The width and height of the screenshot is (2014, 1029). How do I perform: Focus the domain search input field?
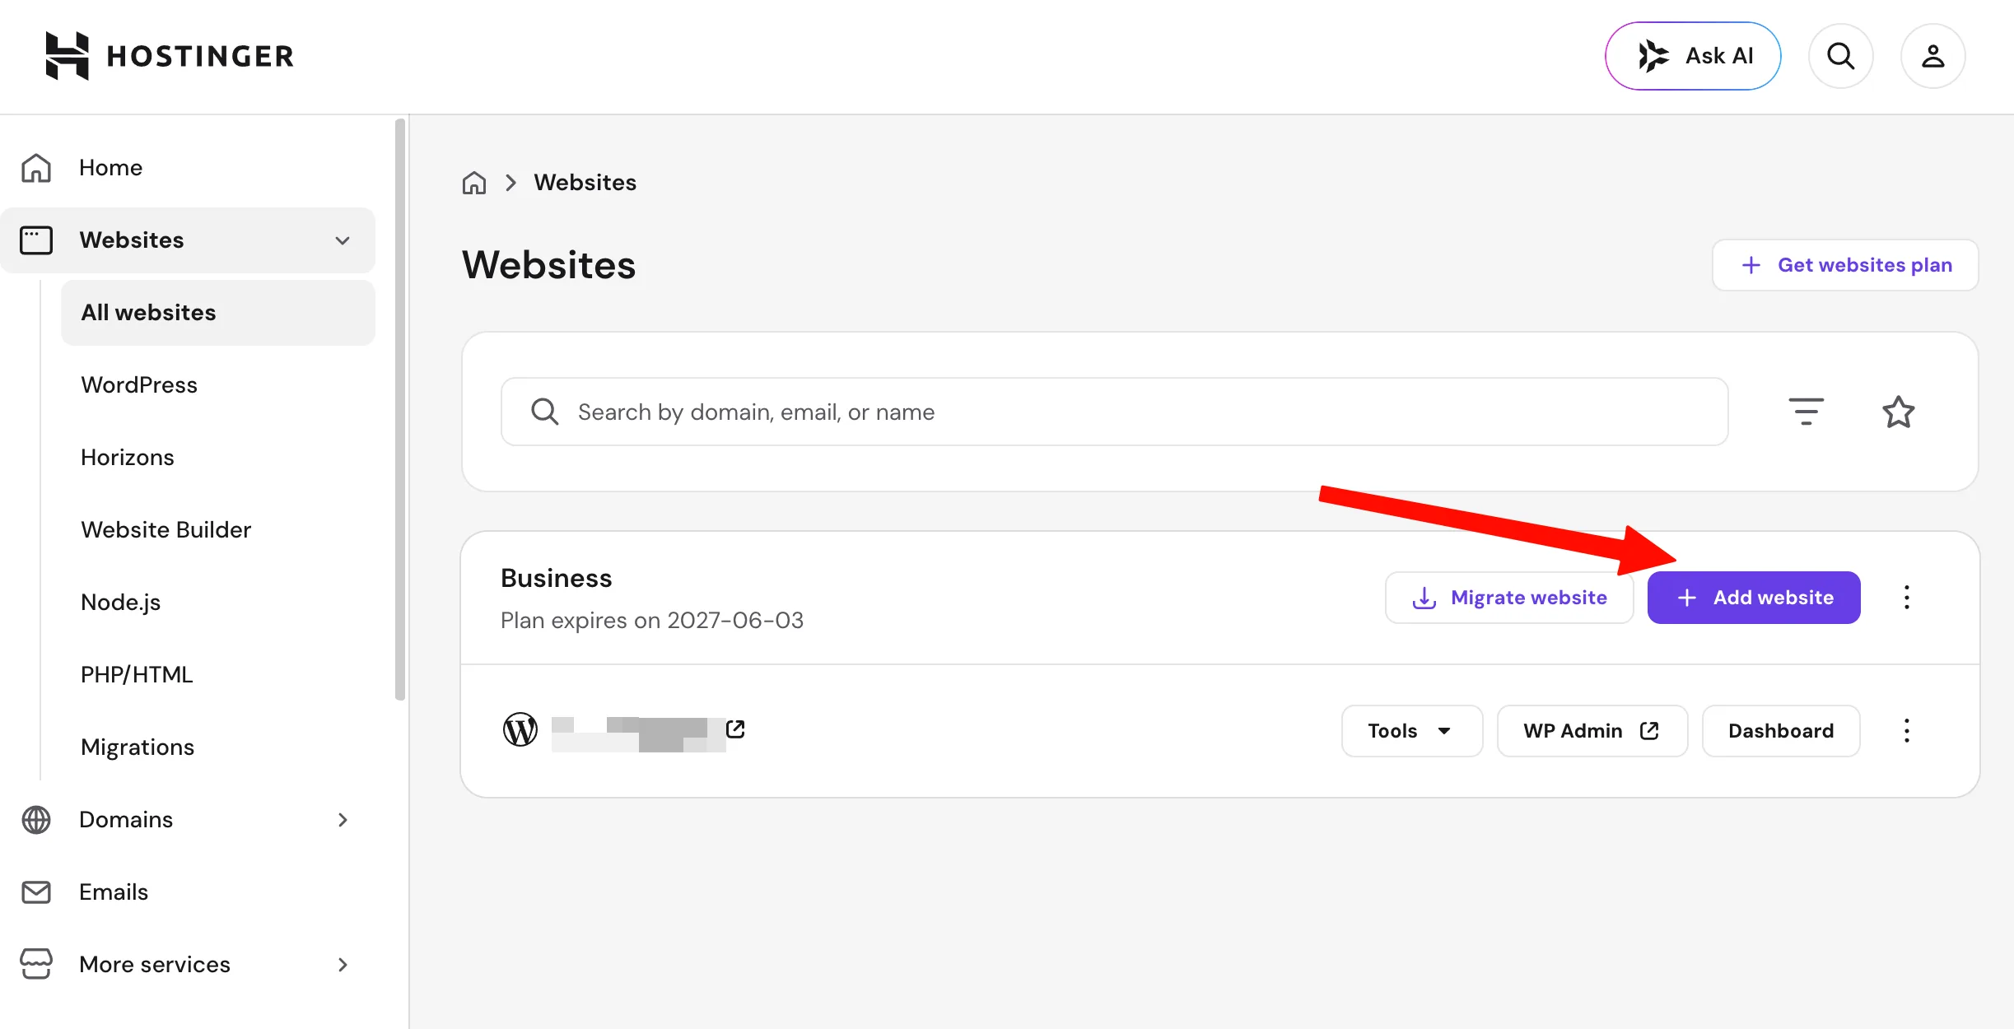[1115, 412]
